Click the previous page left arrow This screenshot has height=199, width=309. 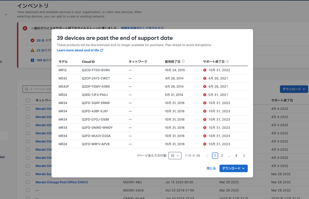(207, 156)
